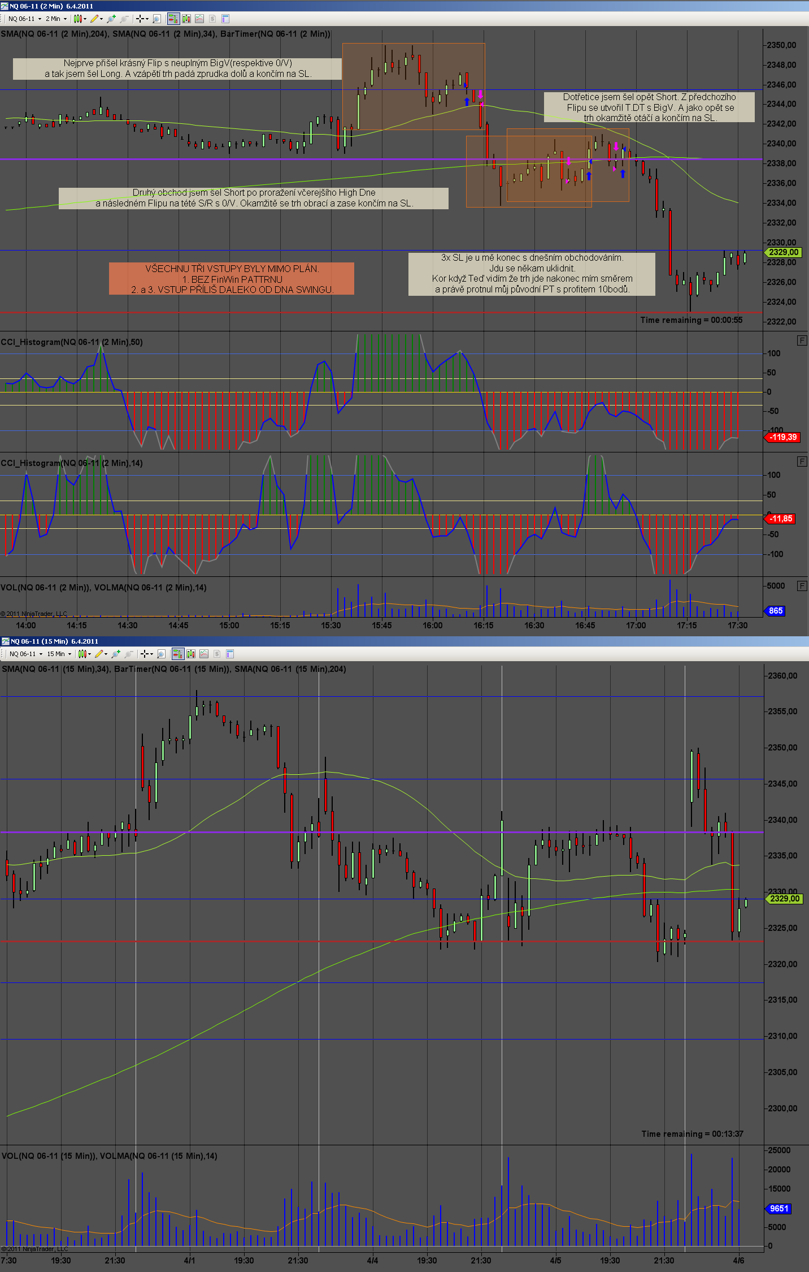809x1272 pixels.
Task: Open the NQ 06-11 instrument dropdown, 2 Min chart
Action: point(24,19)
